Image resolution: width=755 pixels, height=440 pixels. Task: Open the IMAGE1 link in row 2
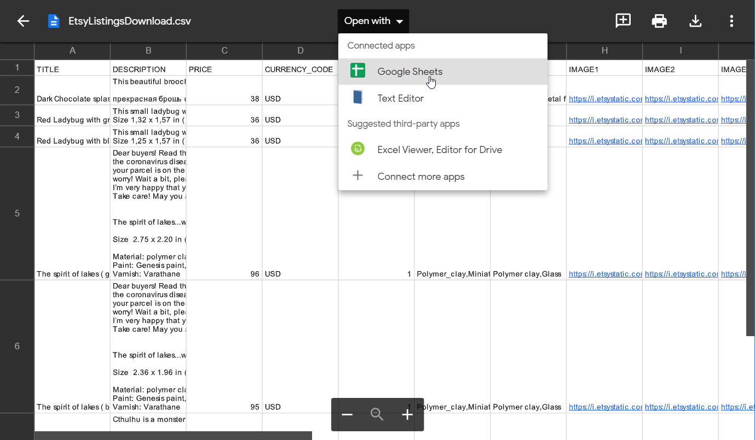click(x=606, y=99)
